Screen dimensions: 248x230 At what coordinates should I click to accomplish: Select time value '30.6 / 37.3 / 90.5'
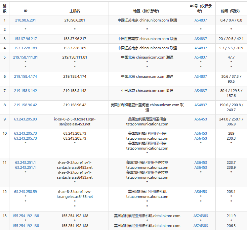pos(231,79)
